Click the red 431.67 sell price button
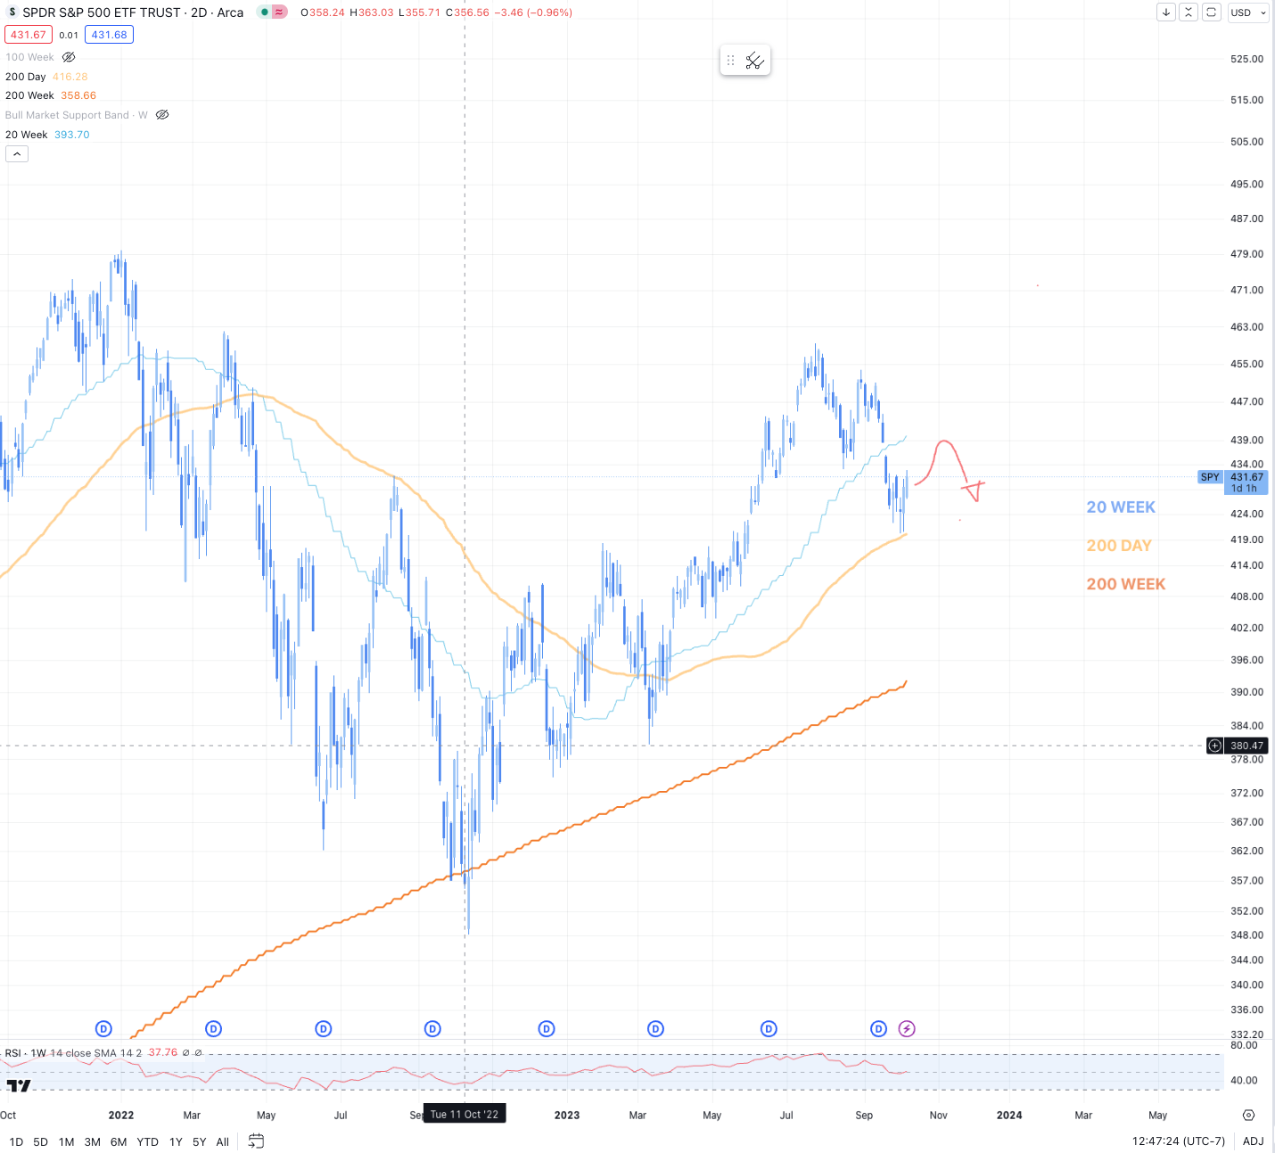1275x1153 pixels. click(x=29, y=35)
